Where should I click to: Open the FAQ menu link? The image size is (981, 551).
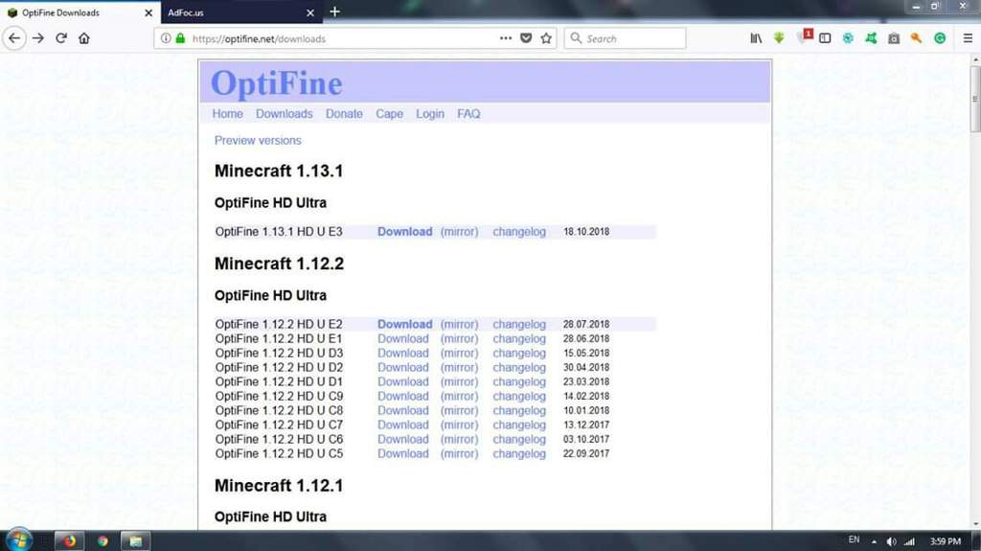pos(468,114)
